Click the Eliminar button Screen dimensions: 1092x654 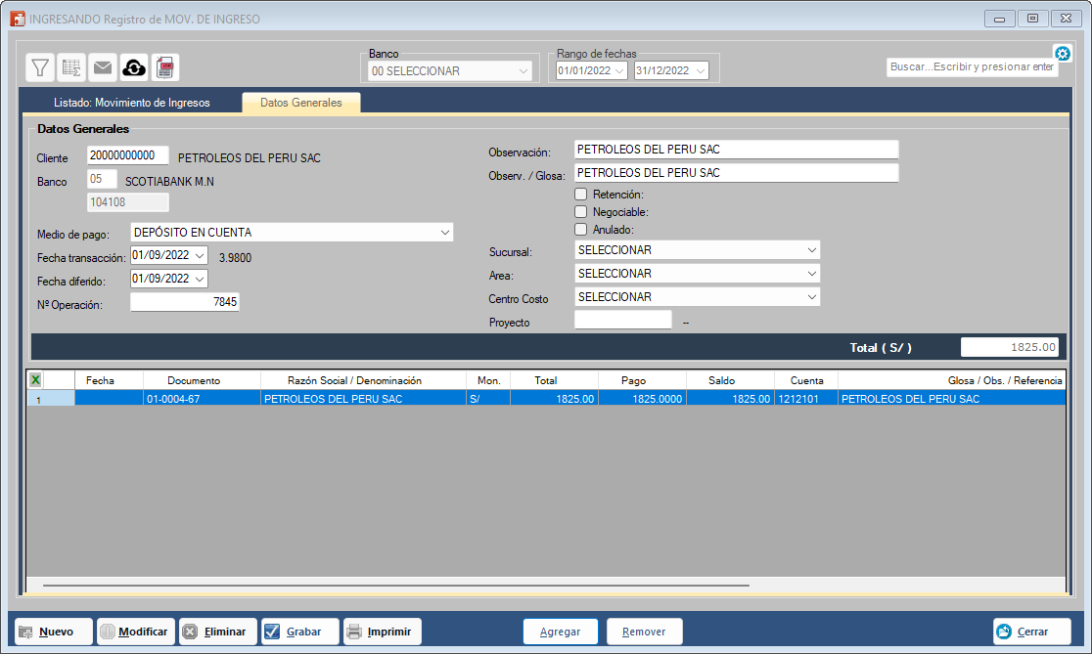218,632
